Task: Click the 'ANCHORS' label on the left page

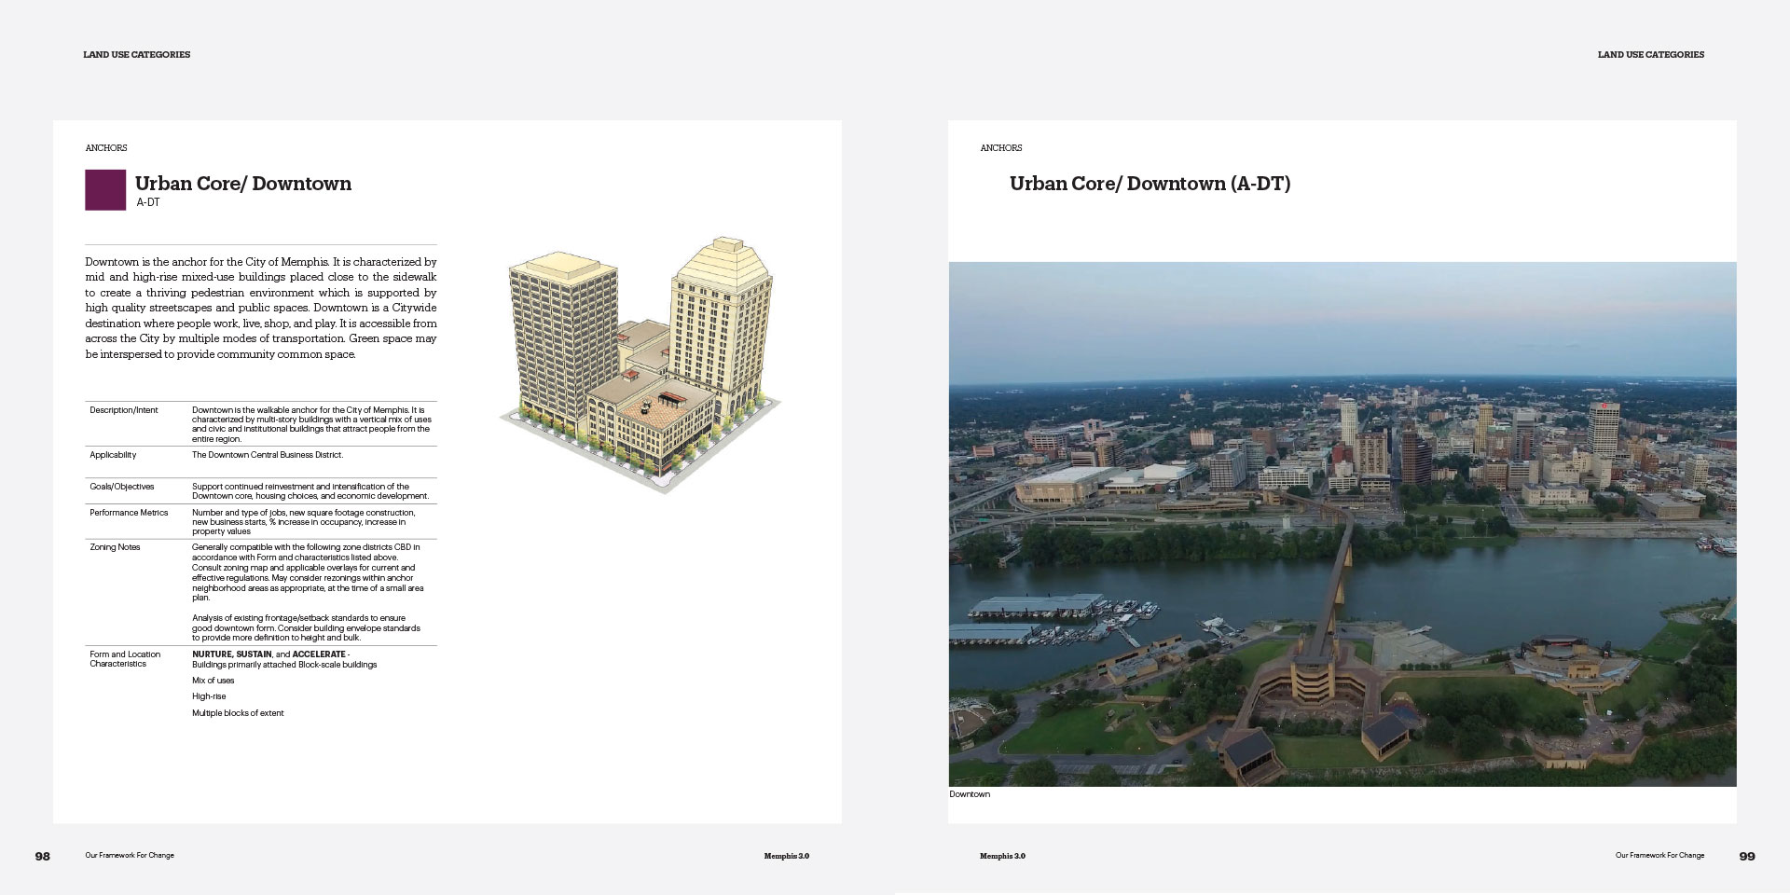Action: pos(106,148)
